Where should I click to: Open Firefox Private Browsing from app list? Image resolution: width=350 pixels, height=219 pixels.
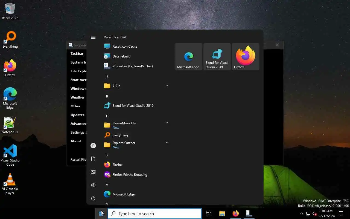(x=136, y=175)
